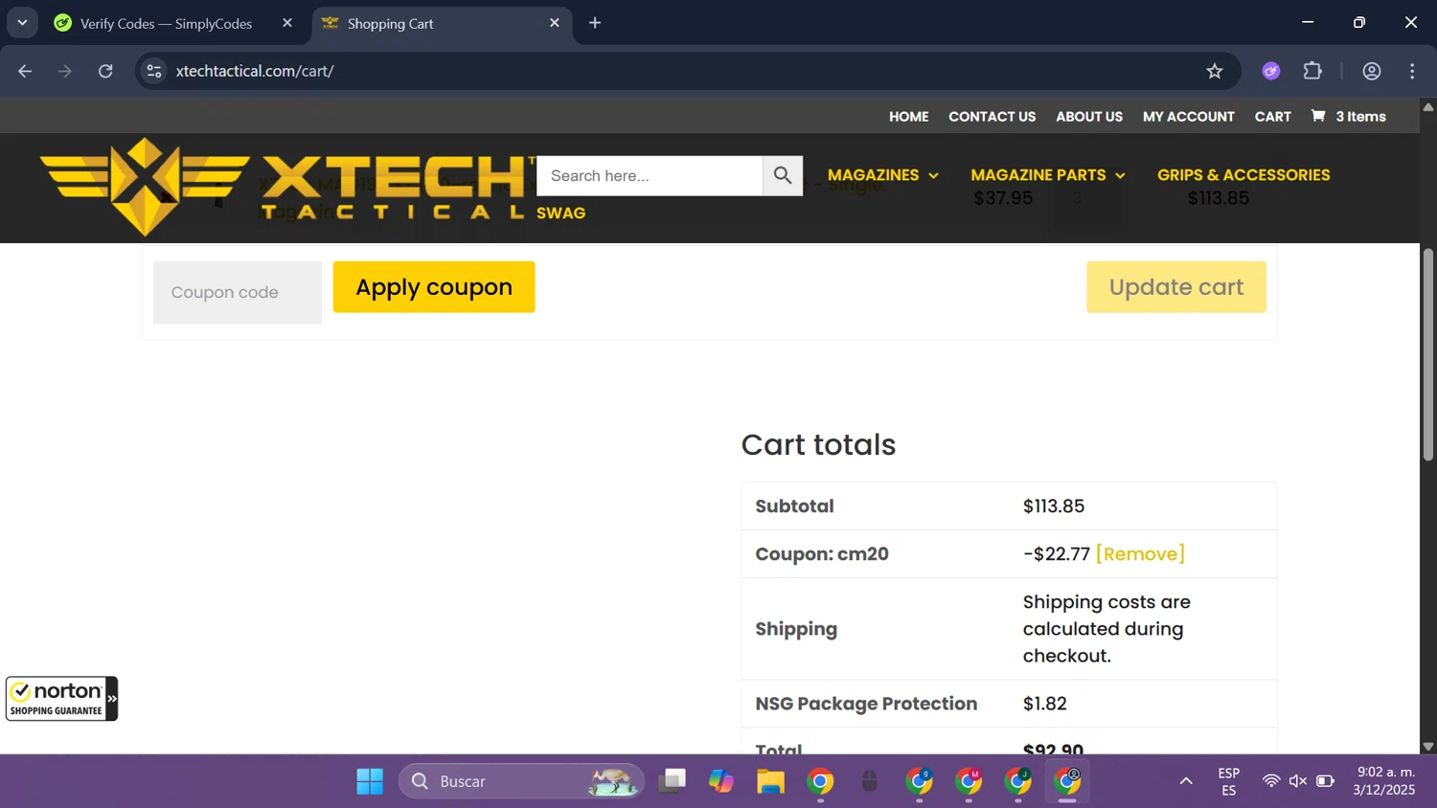Click the Apply coupon button
The width and height of the screenshot is (1437, 808).
pyautogui.click(x=434, y=287)
